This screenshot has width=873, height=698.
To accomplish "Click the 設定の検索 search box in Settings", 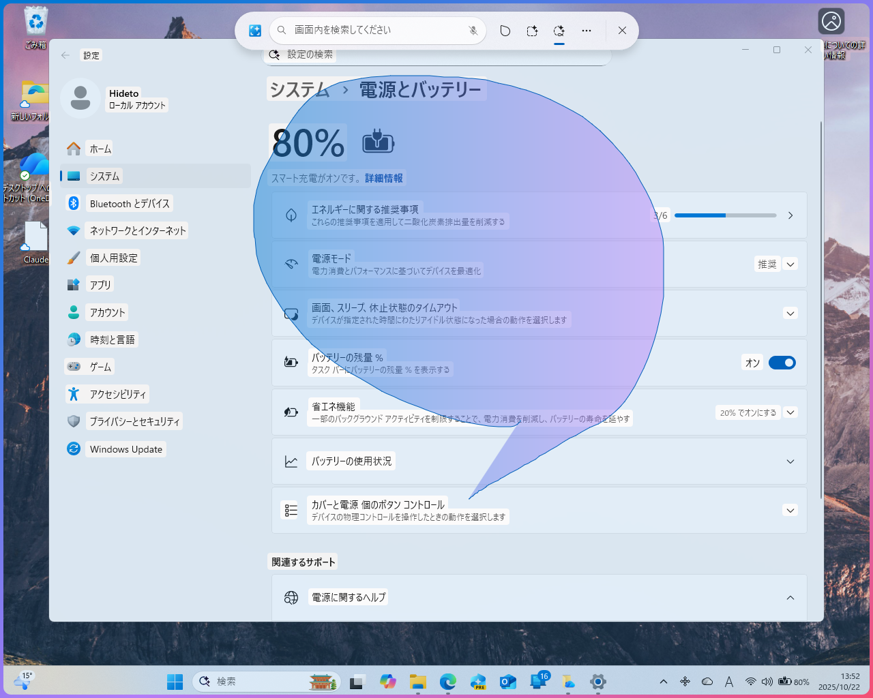I will [437, 55].
